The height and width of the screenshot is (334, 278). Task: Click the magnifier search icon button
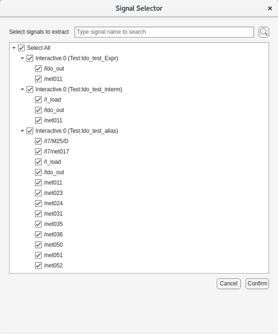(x=264, y=32)
